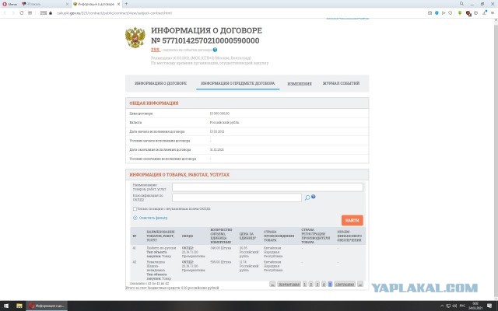Click the heart bookmark icon in address bar
Screen dimensions: 498x311
click(450, 13)
